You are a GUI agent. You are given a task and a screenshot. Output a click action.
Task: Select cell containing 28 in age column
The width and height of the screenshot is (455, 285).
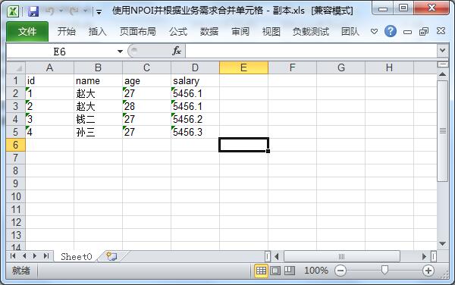click(146, 106)
